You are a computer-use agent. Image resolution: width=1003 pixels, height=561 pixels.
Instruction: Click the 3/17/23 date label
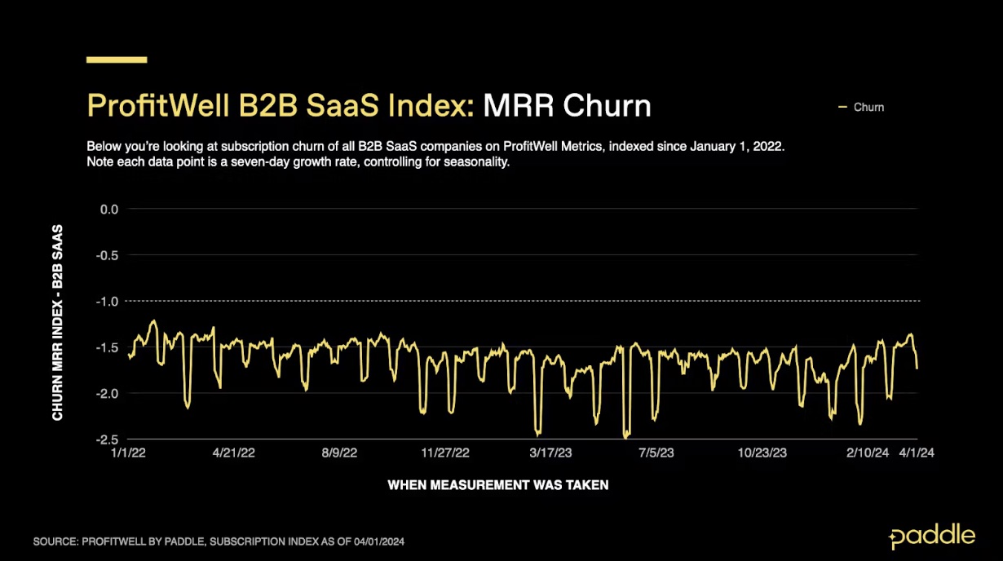tap(551, 453)
